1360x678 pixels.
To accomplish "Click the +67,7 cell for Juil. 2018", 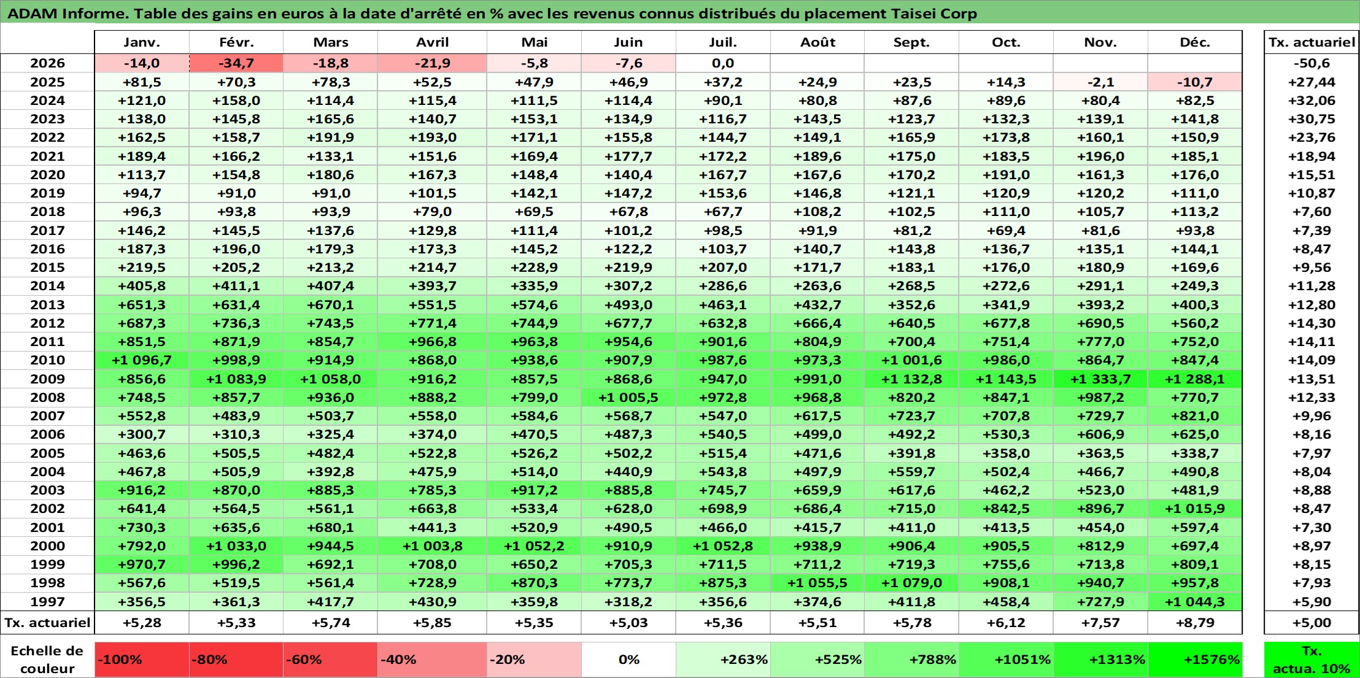I will (723, 212).
